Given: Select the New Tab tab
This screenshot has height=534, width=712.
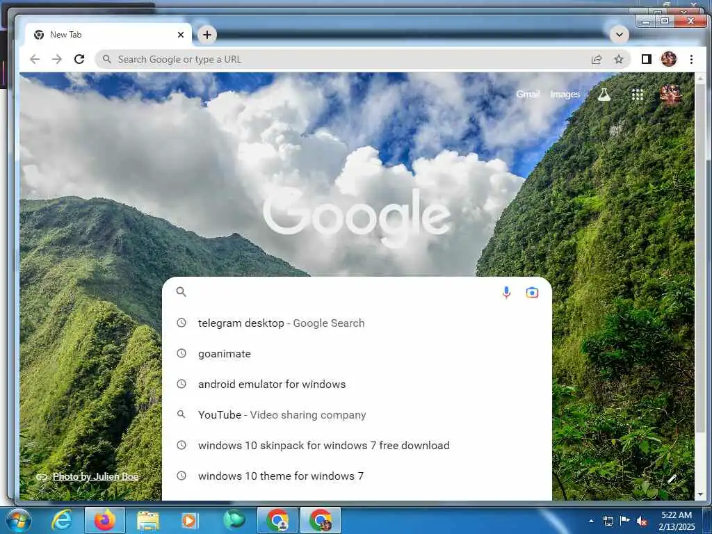Looking at the screenshot, I should tap(108, 35).
